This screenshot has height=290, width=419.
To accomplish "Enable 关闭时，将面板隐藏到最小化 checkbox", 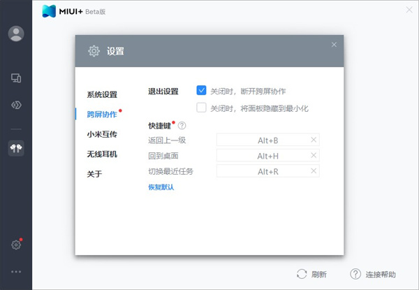I will 201,108.
